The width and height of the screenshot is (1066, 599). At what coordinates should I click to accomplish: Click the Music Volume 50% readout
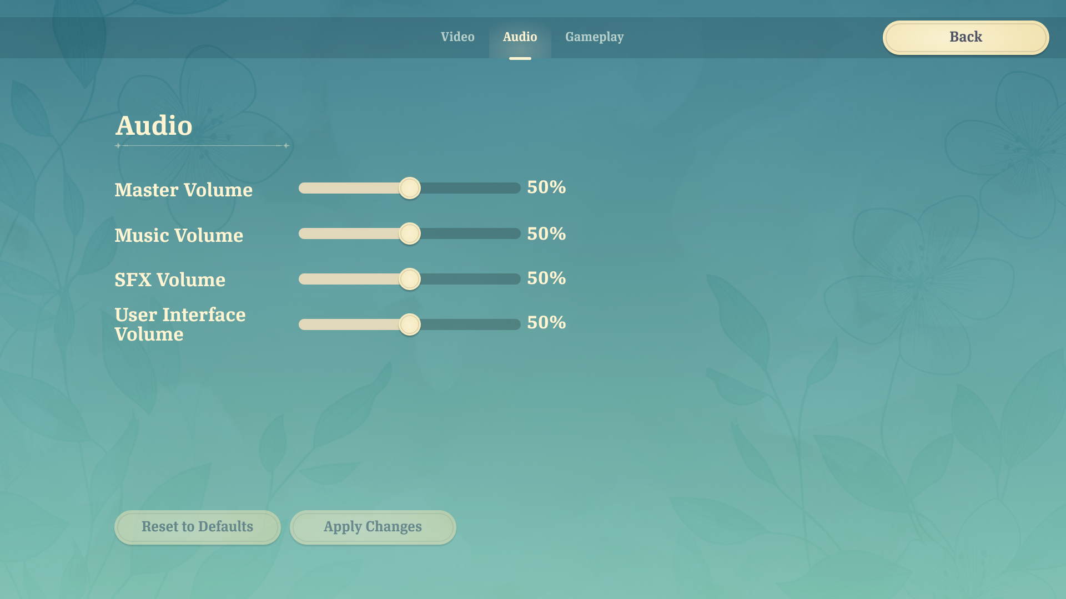546,233
